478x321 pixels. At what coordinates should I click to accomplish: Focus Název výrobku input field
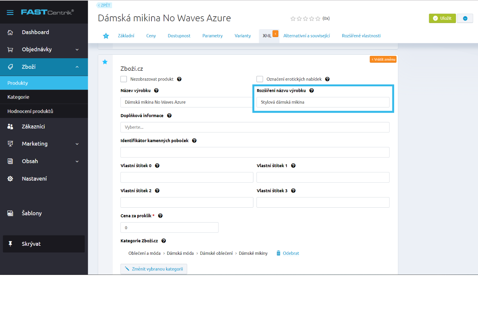pyautogui.click(x=187, y=102)
